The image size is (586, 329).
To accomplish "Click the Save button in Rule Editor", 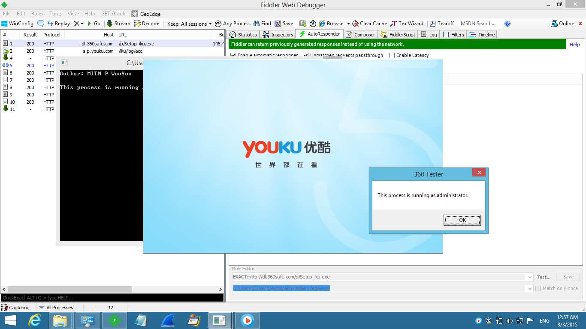I will pyautogui.click(x=568, y=277).
